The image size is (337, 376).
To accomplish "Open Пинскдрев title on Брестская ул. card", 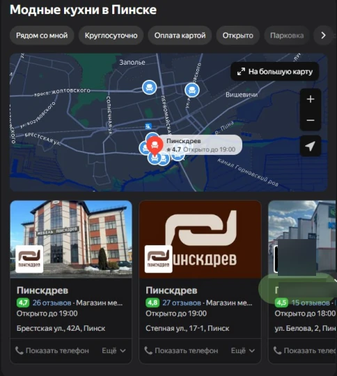I will point(42,291).
